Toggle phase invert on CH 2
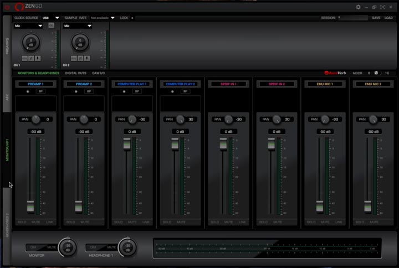This screenshot has width=399, height=268. [80, 58]
